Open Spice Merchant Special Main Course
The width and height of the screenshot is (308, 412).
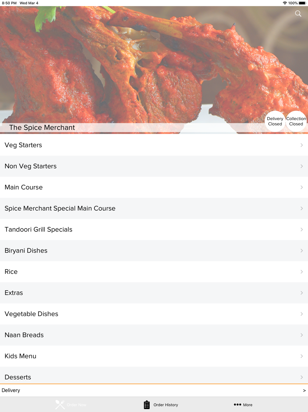[154, 208]
